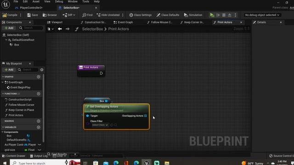
Task: Add a new graph with plus icon
Action: [x=39, y=77]
